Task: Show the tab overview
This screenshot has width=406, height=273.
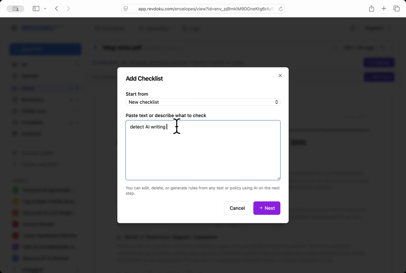Action: tap(396, 8)
